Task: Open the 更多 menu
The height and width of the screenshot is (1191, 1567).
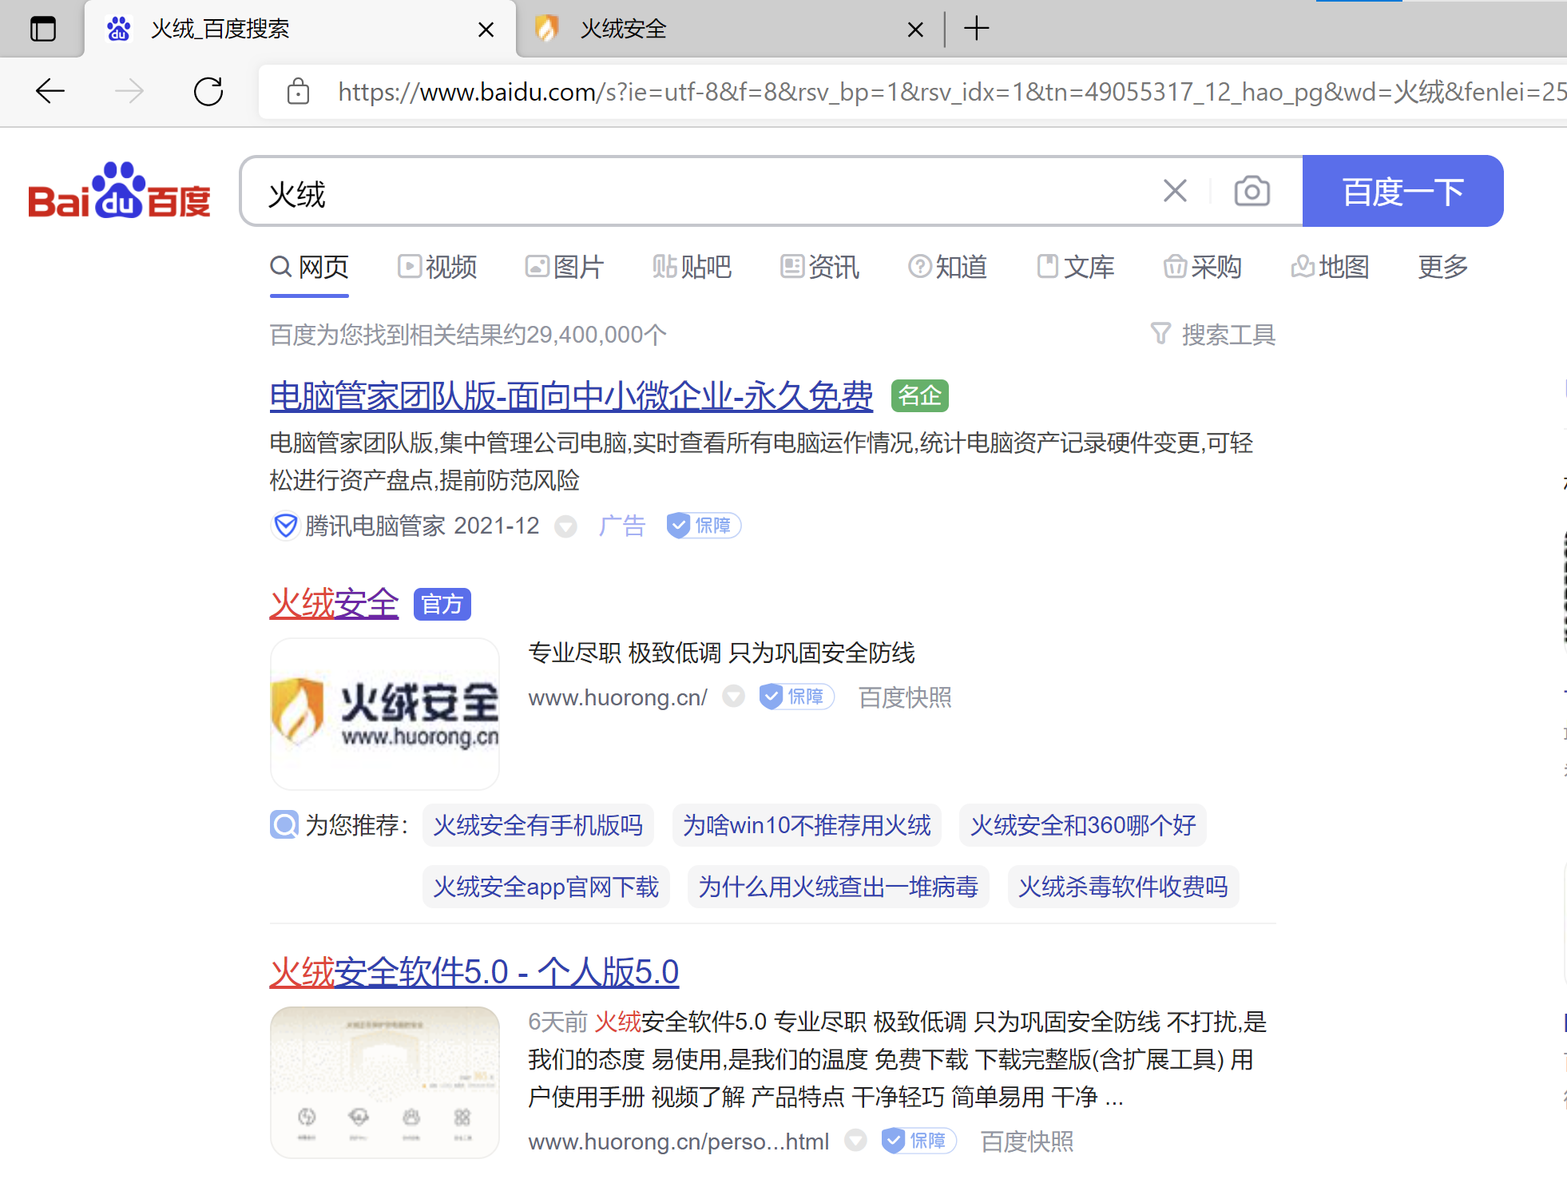Action: point(1443,267)
